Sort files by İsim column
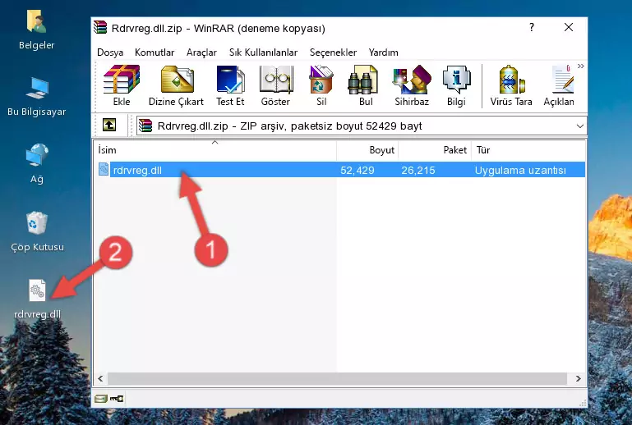Viewport: 632px width, 425px height. [x=215, y=149]
